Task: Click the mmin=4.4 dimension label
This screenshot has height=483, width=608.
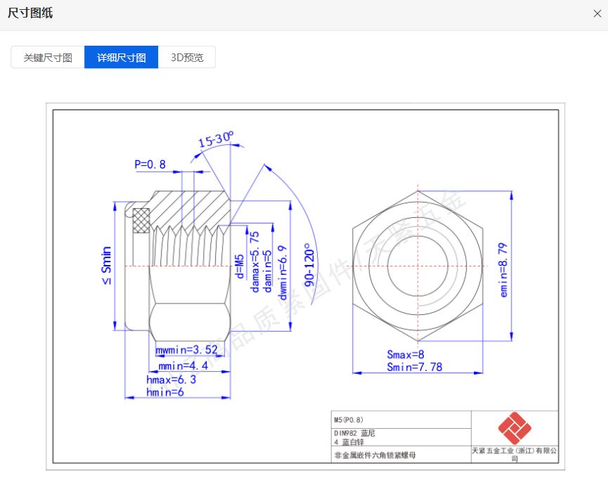Action: [183, 365]
